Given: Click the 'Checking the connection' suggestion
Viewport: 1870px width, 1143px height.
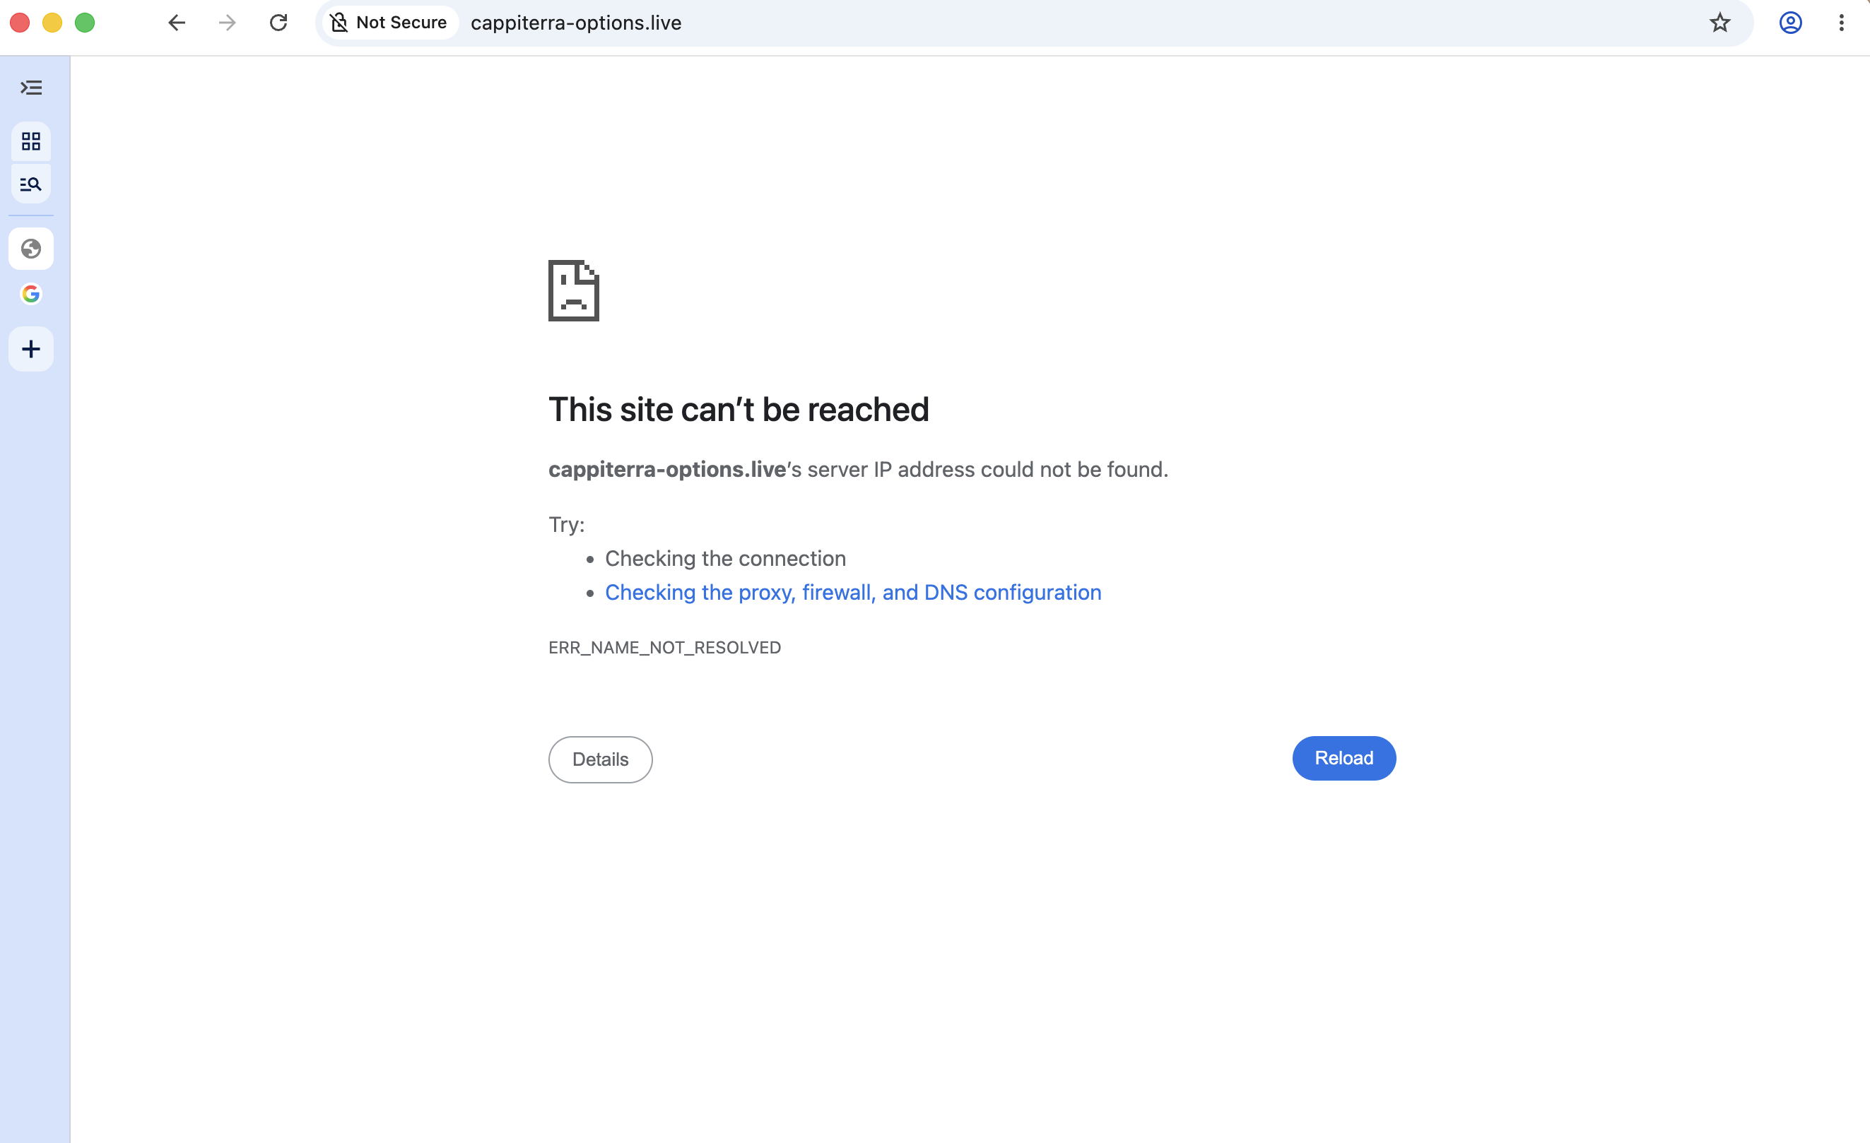Looking at the screenshot, I should coord(726,558).
